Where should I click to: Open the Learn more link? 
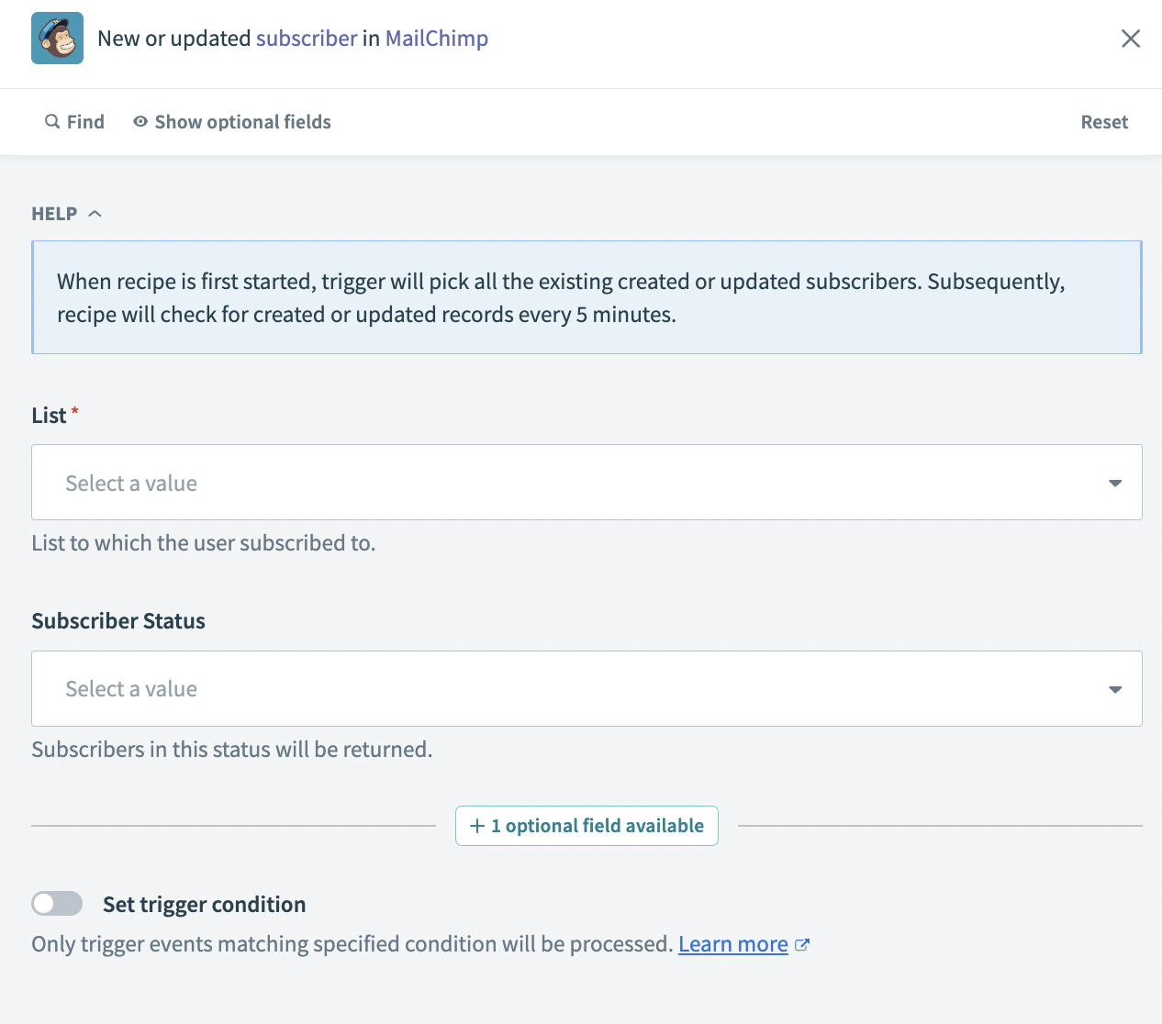(x=732, y=944)
